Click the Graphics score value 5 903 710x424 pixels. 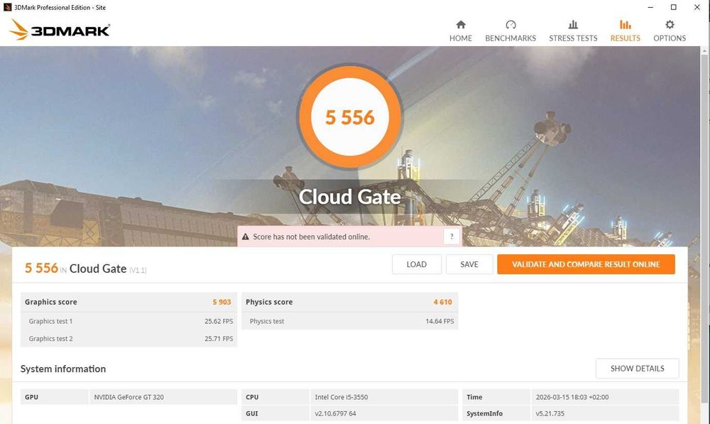tap(222, 302)
